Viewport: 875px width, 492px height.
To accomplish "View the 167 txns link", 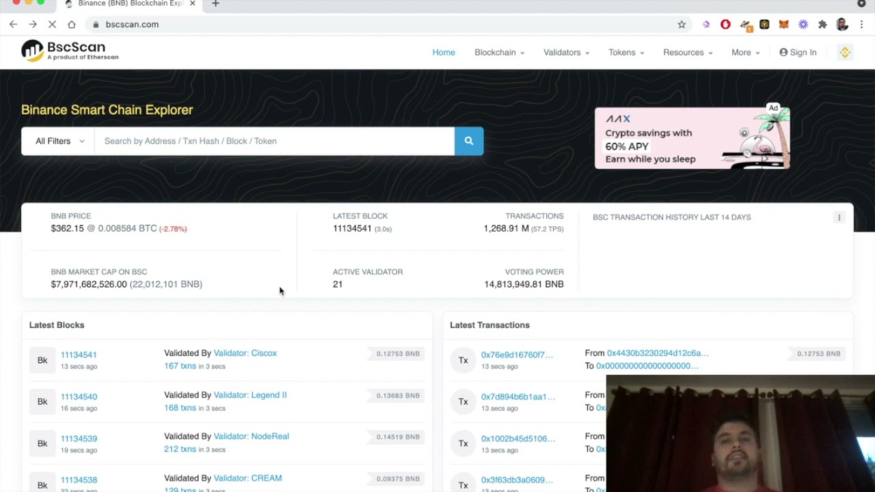I will point(180,366).
